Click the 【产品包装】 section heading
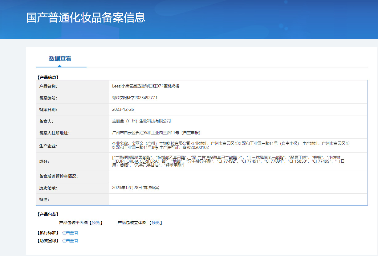The image size is (378, 256). (x=48, y=214)
